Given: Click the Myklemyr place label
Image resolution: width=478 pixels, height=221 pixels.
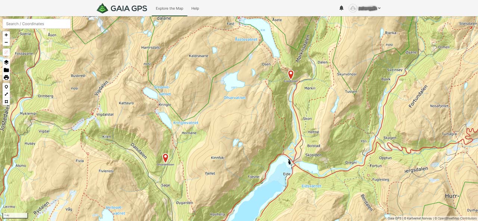Looking at the screenshot, I should [28, 113].
